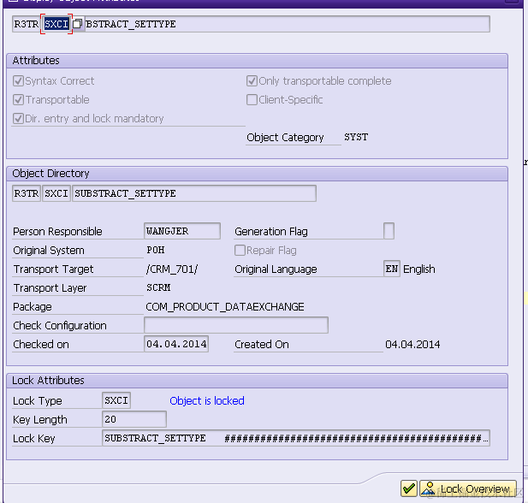The image size is (528, 503).
Task: Click the Original System label
Action: (x=49, y=251)
